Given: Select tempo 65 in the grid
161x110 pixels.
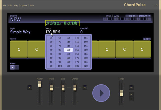Looking at the screenshot, I should coord(60,38).
